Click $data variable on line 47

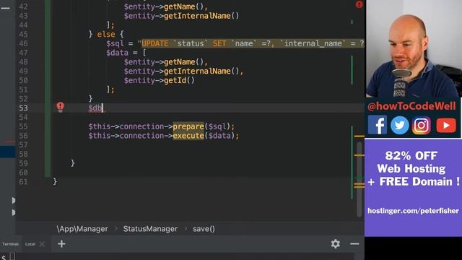coord(117,53)
